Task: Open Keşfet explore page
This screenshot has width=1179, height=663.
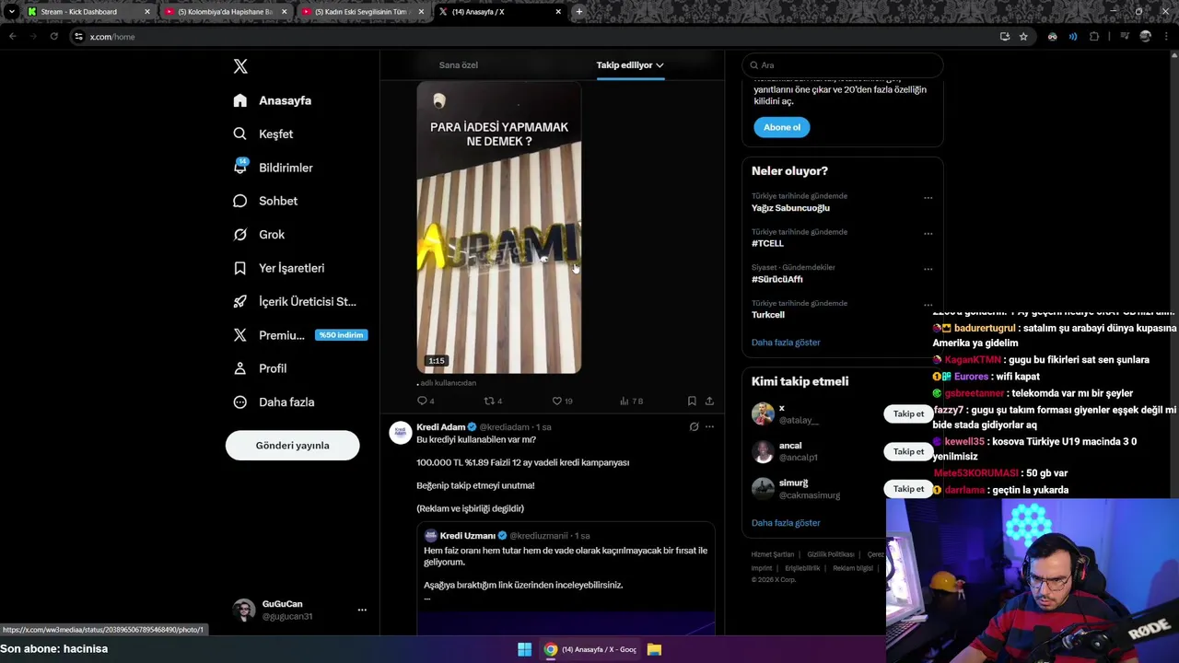Action: (263, 134)
